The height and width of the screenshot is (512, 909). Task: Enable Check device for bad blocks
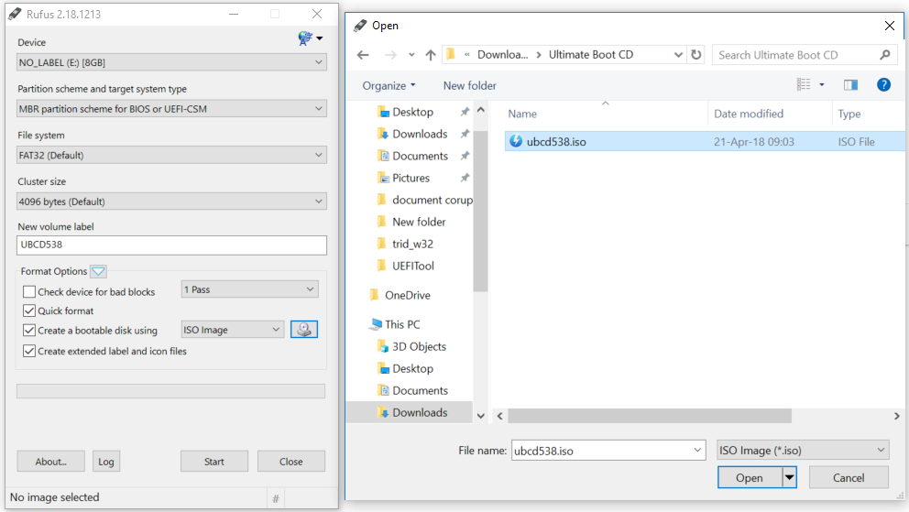coord(29,291)
